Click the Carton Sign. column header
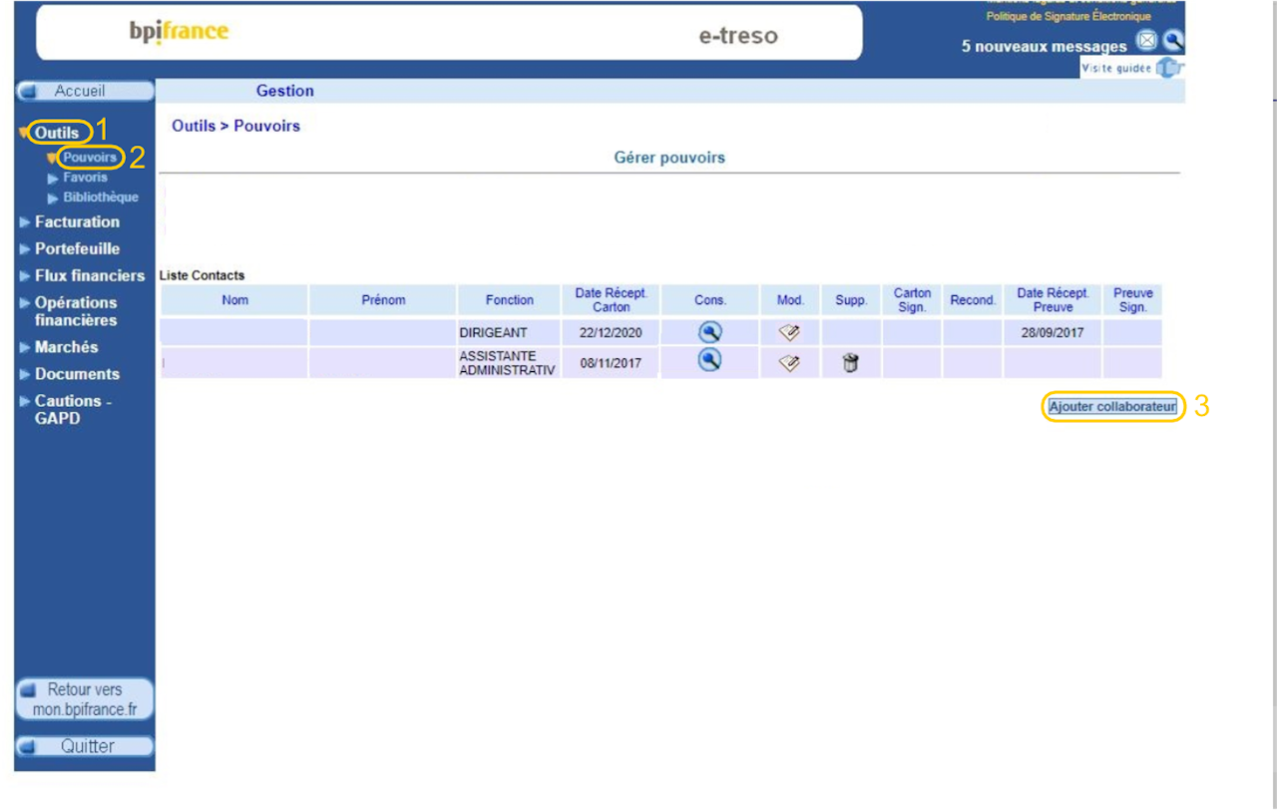This screenshot has width=1277, height=810. click(912, 299)
